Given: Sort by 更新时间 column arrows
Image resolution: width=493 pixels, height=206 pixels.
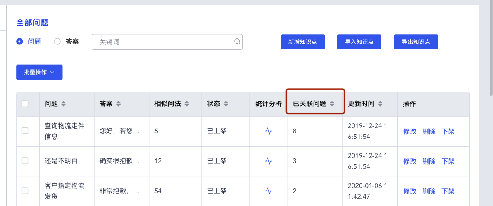Looking at the screenshot, I should 380,104.
